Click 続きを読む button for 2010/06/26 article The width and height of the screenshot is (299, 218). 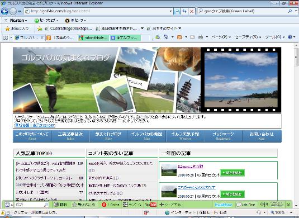[x=232, y=173]
